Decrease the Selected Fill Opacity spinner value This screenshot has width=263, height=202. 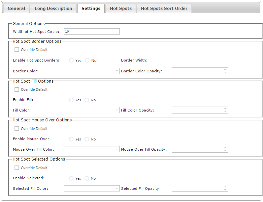pyautogui.click(x=225, y=190)
